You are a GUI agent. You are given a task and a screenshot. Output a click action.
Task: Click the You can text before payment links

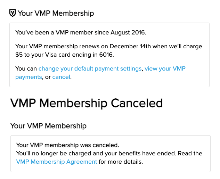26,68
